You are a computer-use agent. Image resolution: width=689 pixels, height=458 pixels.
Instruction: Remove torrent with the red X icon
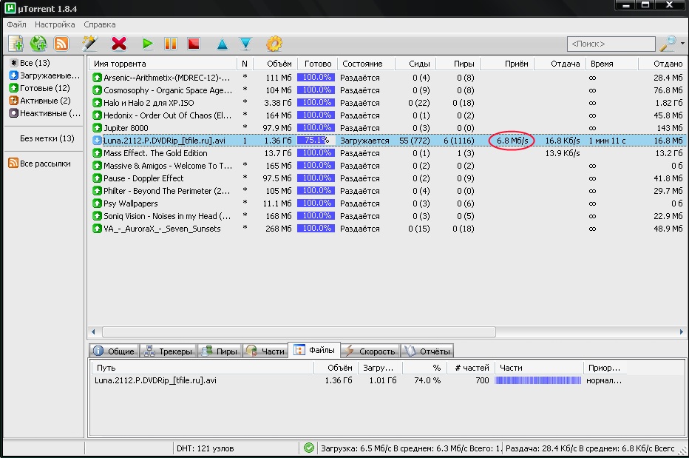118,44
